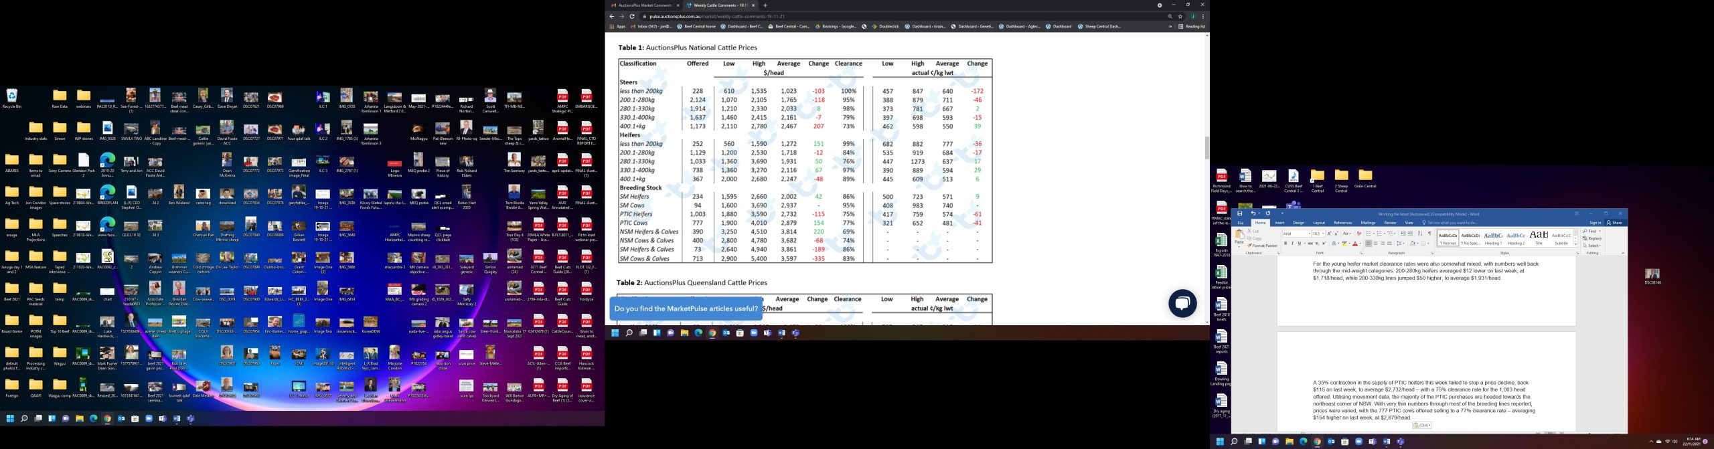Expand Chrome bookmarks overflow chevron
The height and width of the screenshot is (449, 1714).
1170,26
